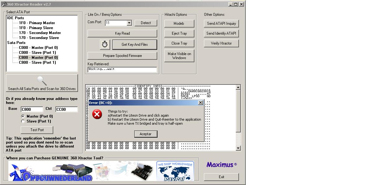Viewport: 372px width, 185px height.
Task: Click the Verify Xtractor button
Action: click(221, 43)
